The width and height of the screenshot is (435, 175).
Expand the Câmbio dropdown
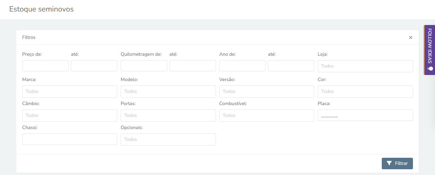(70, 115)
